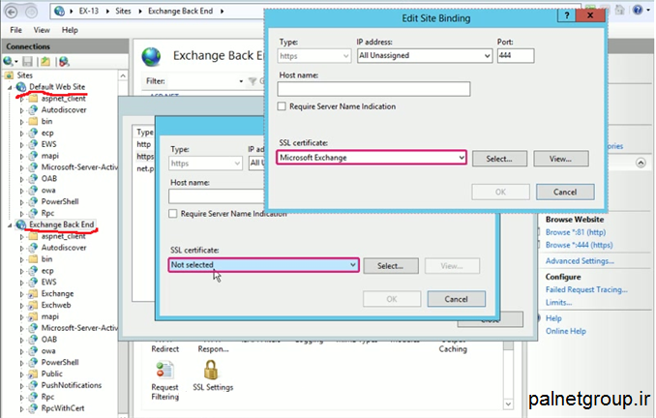Select OAB under Default Web Site

[49, 179]
